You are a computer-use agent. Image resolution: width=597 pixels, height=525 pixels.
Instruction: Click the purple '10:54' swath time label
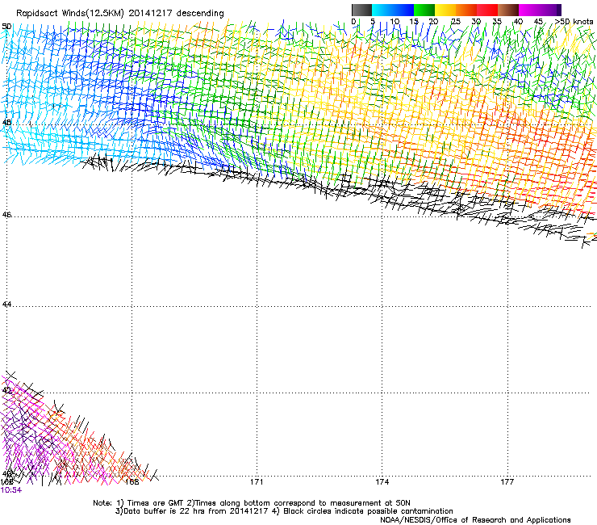11,490
